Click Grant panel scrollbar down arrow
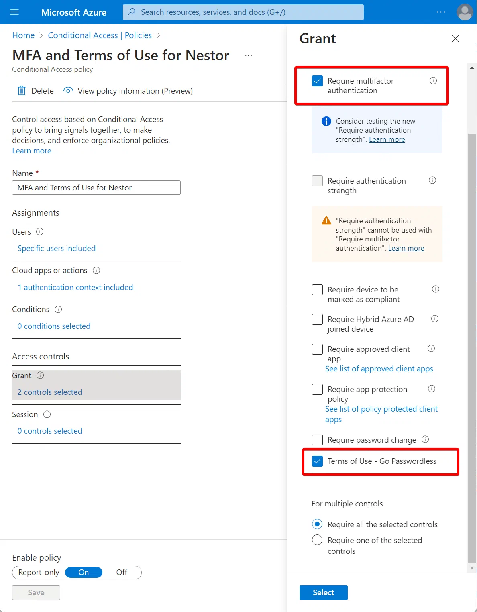The width and height of the screenshot is (477, 612). tap(472, 568)
